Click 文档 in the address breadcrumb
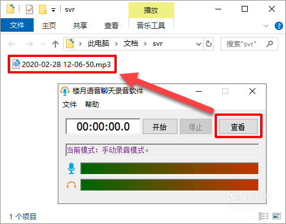 [x=131, y=44]
